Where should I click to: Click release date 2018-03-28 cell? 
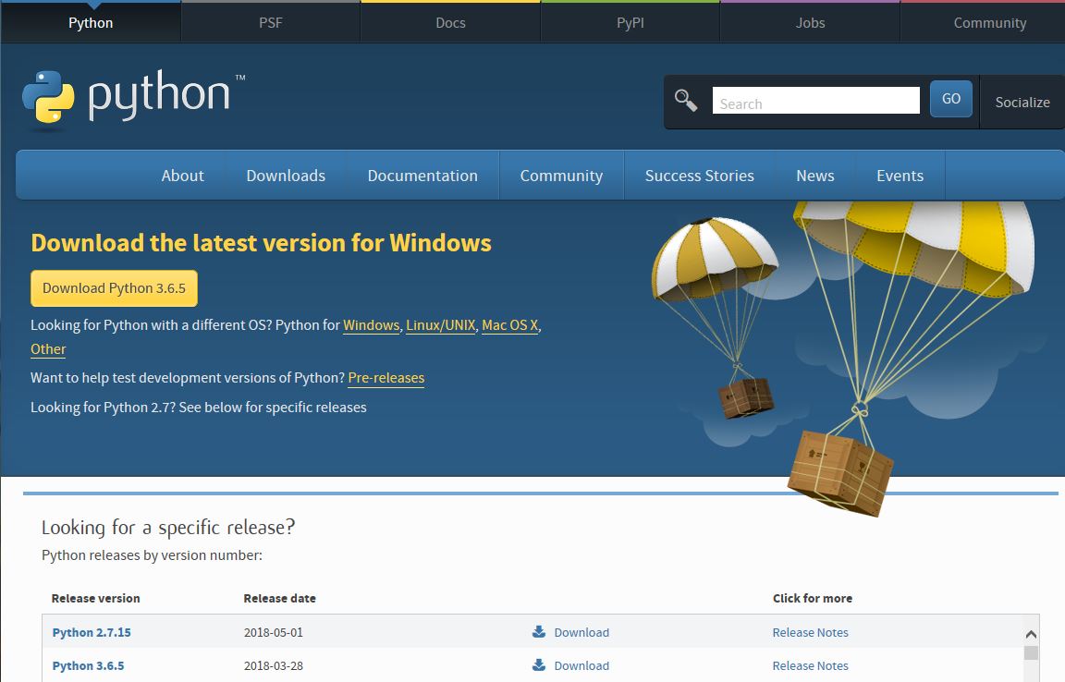(273, 665)
